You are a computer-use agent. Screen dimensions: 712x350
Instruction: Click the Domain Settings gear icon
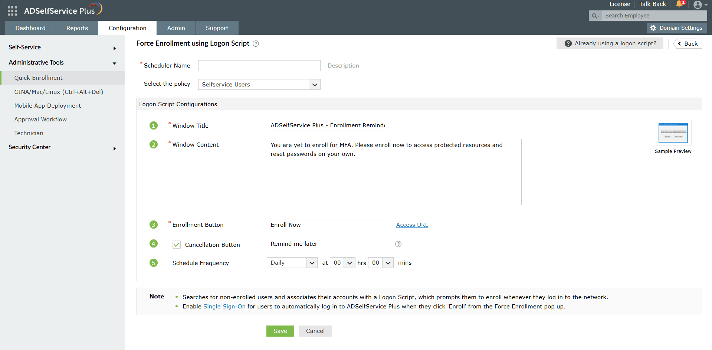tap(653, 28)
